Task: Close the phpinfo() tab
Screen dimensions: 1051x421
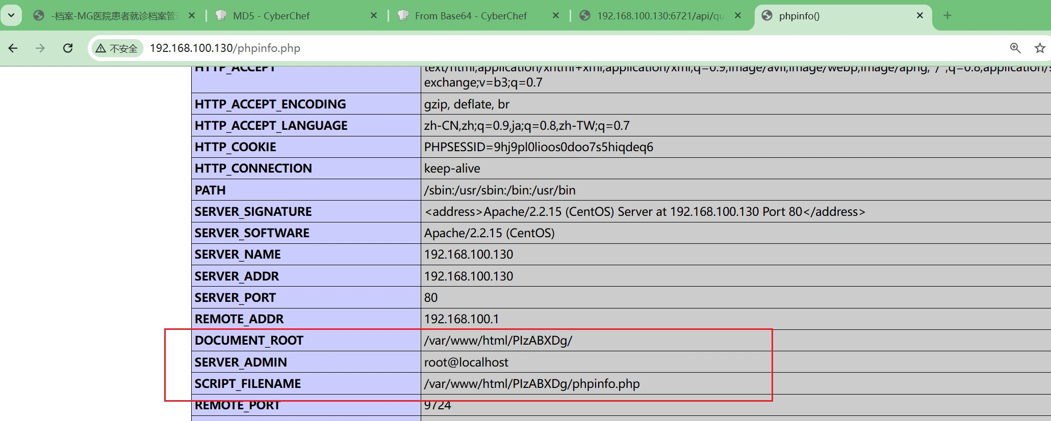Action: click(919, 15)
